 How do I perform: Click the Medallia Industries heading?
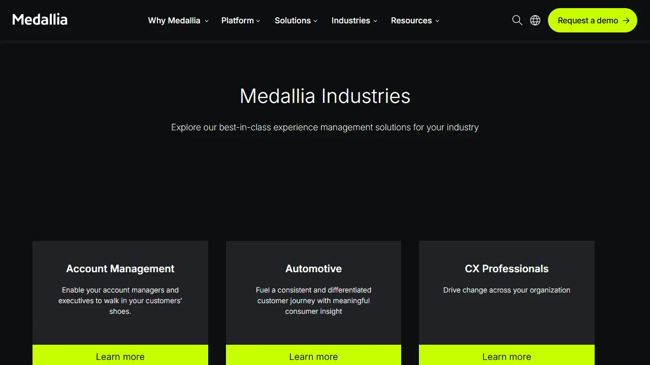(325, 96)
